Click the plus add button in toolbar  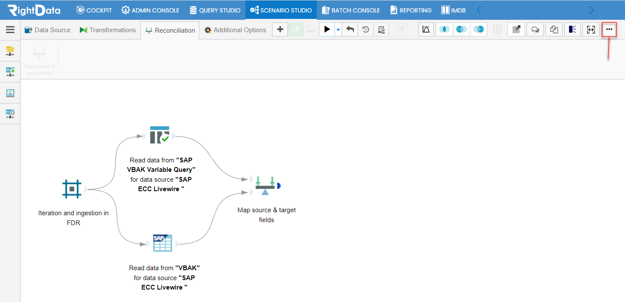pos(280,29)
